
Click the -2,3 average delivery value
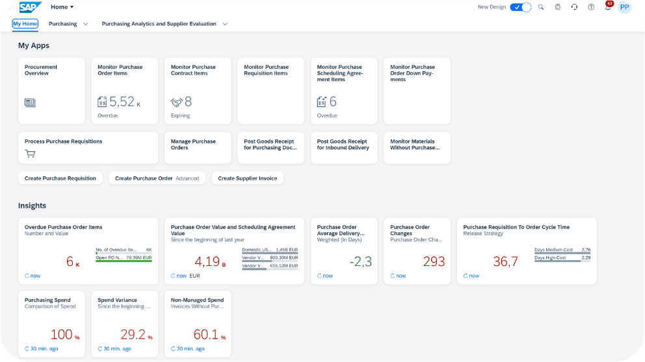pyautogui.click(x=361, y=261)
